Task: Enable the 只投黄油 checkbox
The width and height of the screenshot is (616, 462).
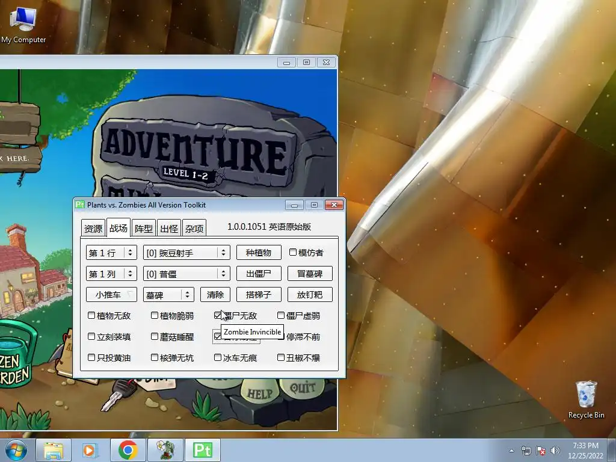Action: [91, 357]
